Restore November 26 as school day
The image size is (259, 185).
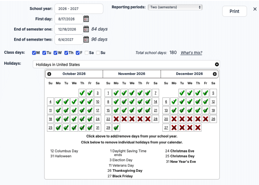[140, 119]
